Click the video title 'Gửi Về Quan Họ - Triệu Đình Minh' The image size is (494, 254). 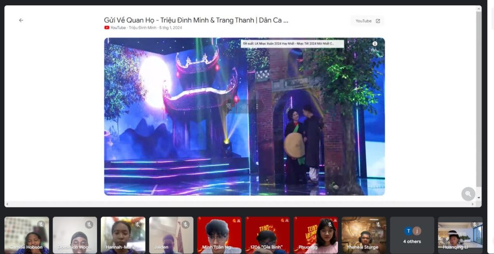tap(196, 20)
